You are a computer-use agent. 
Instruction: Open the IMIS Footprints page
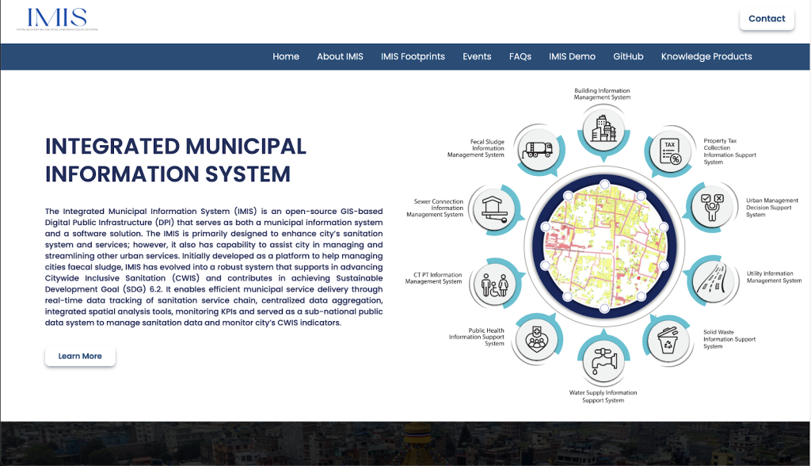click(x=413, y=56)
